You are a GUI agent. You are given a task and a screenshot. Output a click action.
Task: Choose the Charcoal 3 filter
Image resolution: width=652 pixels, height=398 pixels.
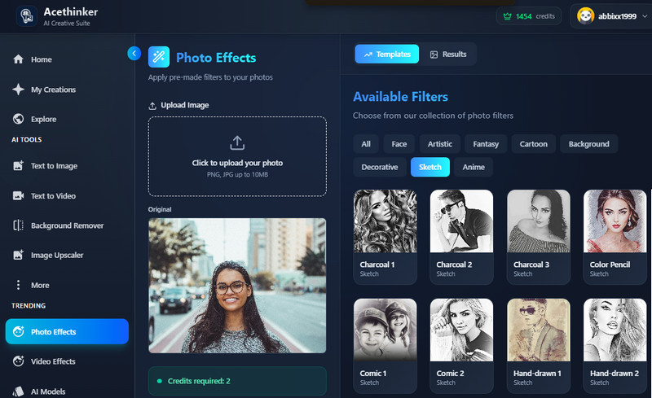pos(539,237)
